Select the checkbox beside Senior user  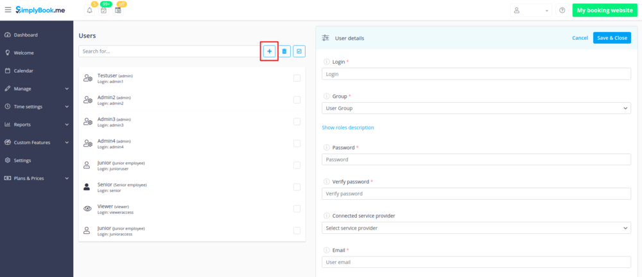pos(297,187)
